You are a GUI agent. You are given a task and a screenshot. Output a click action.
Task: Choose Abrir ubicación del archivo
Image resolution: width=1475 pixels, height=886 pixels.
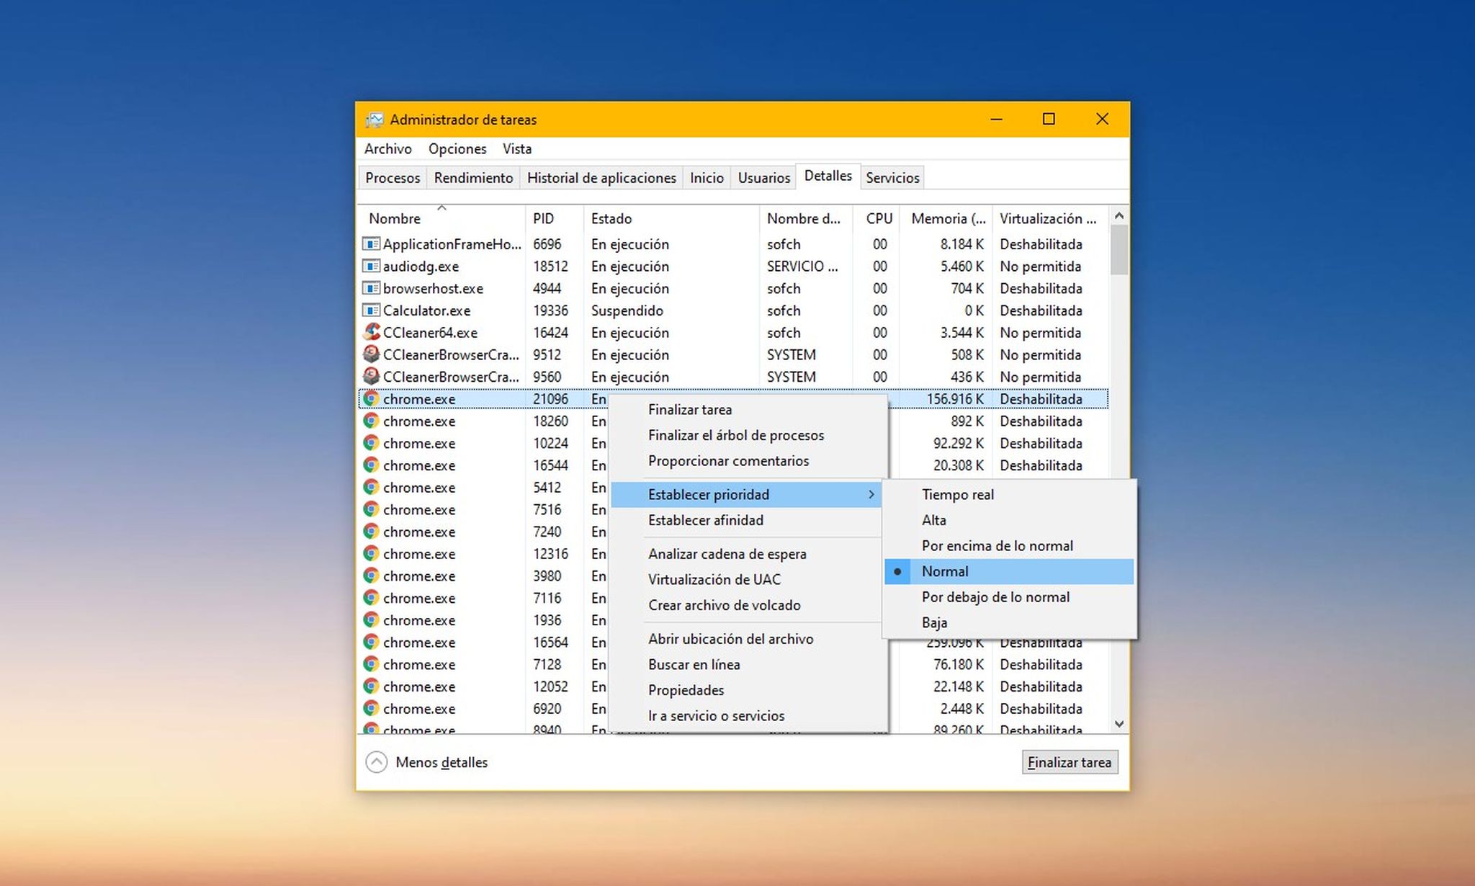point(730,638)
